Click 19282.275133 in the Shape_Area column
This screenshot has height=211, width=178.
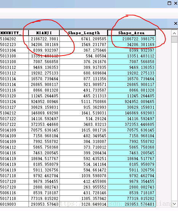pyautogui.click(x=131, y=73)
